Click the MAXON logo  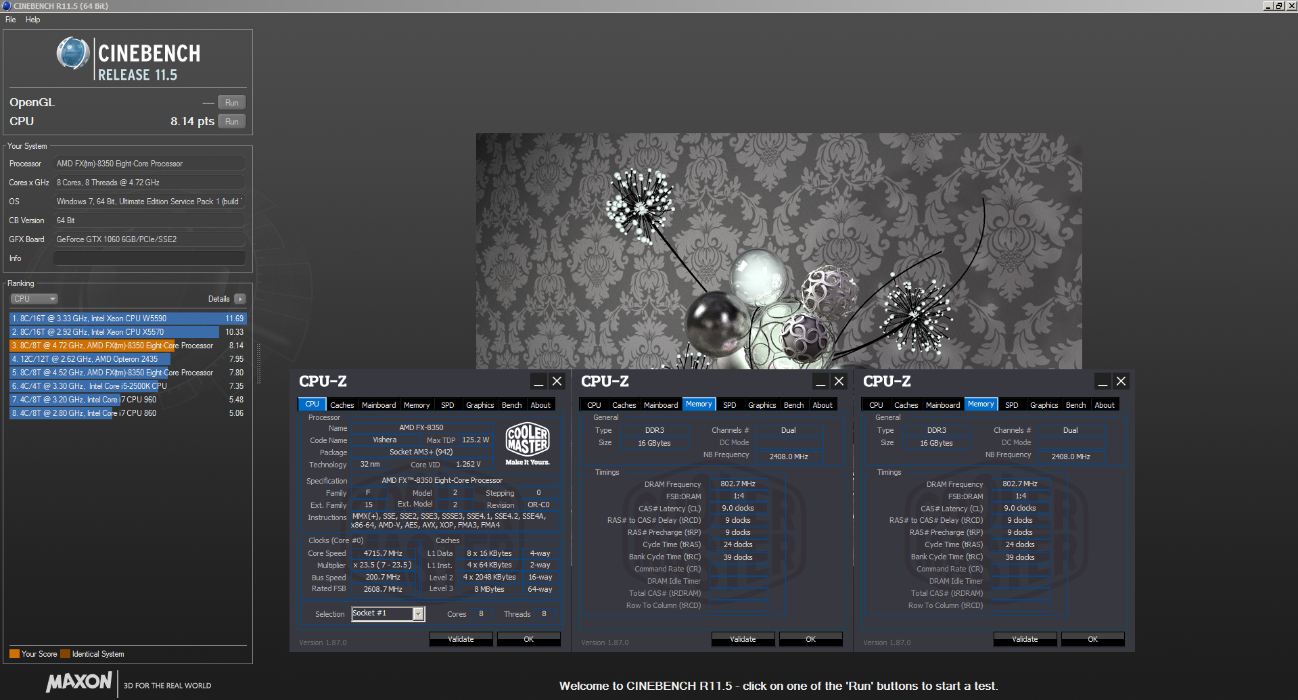(x=79, y=682)
